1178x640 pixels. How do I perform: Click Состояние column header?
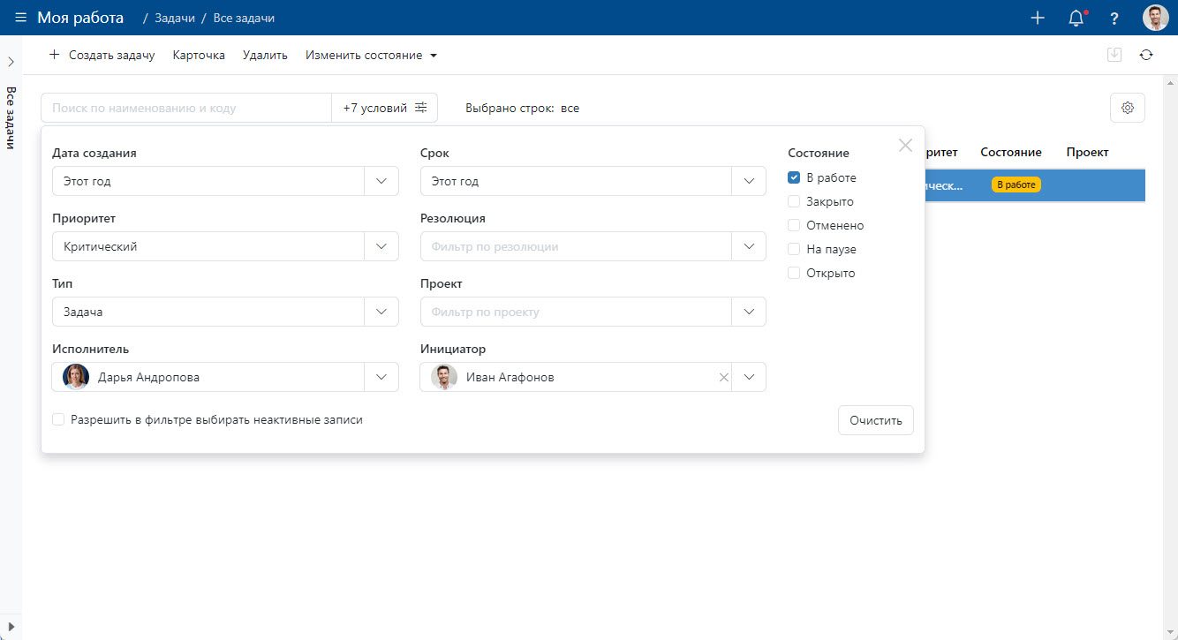pyautogui.click(x=1011, y=152)
